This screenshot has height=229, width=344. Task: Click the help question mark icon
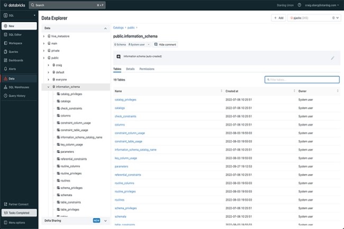(300, 5)
